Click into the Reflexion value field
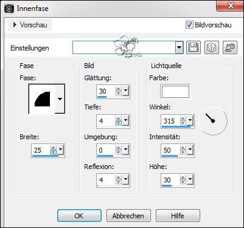The width and height of the screenshot is (244, 228). [x=106, y=180]
